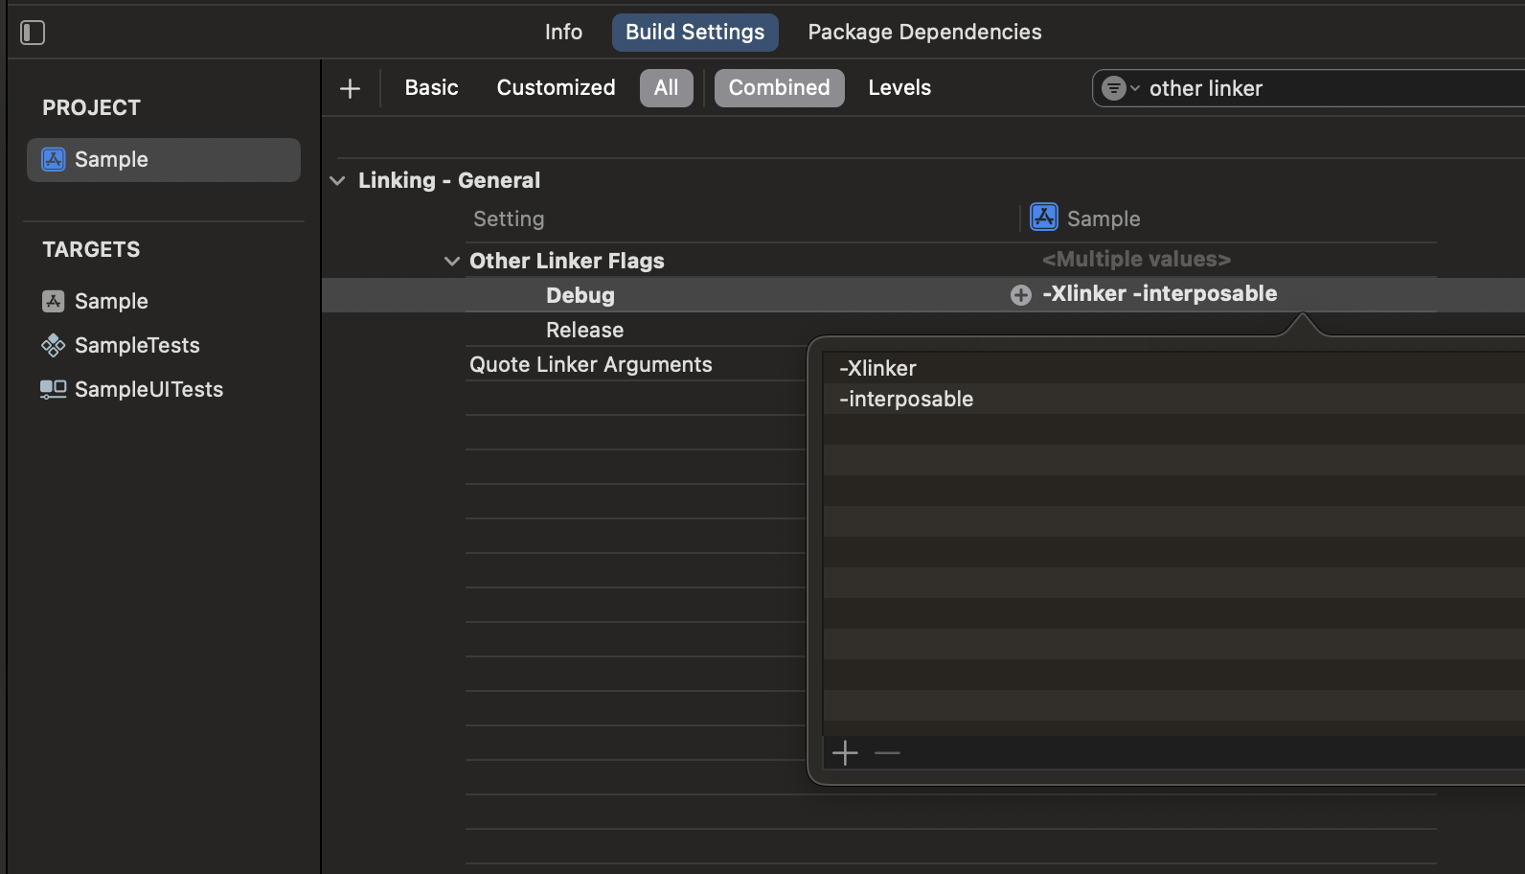Click the Sample app target icon
Image resolution: width=1525 pixels, height=874 pixels.
pyautogui.click(x=54, y=301)
